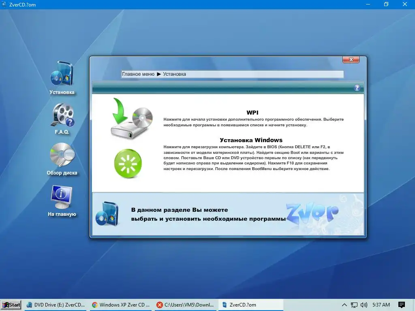The width and height of the screenshot is (415, 311).
Task: Click the green restart circle icon
Action: click(x=128, y=164)
